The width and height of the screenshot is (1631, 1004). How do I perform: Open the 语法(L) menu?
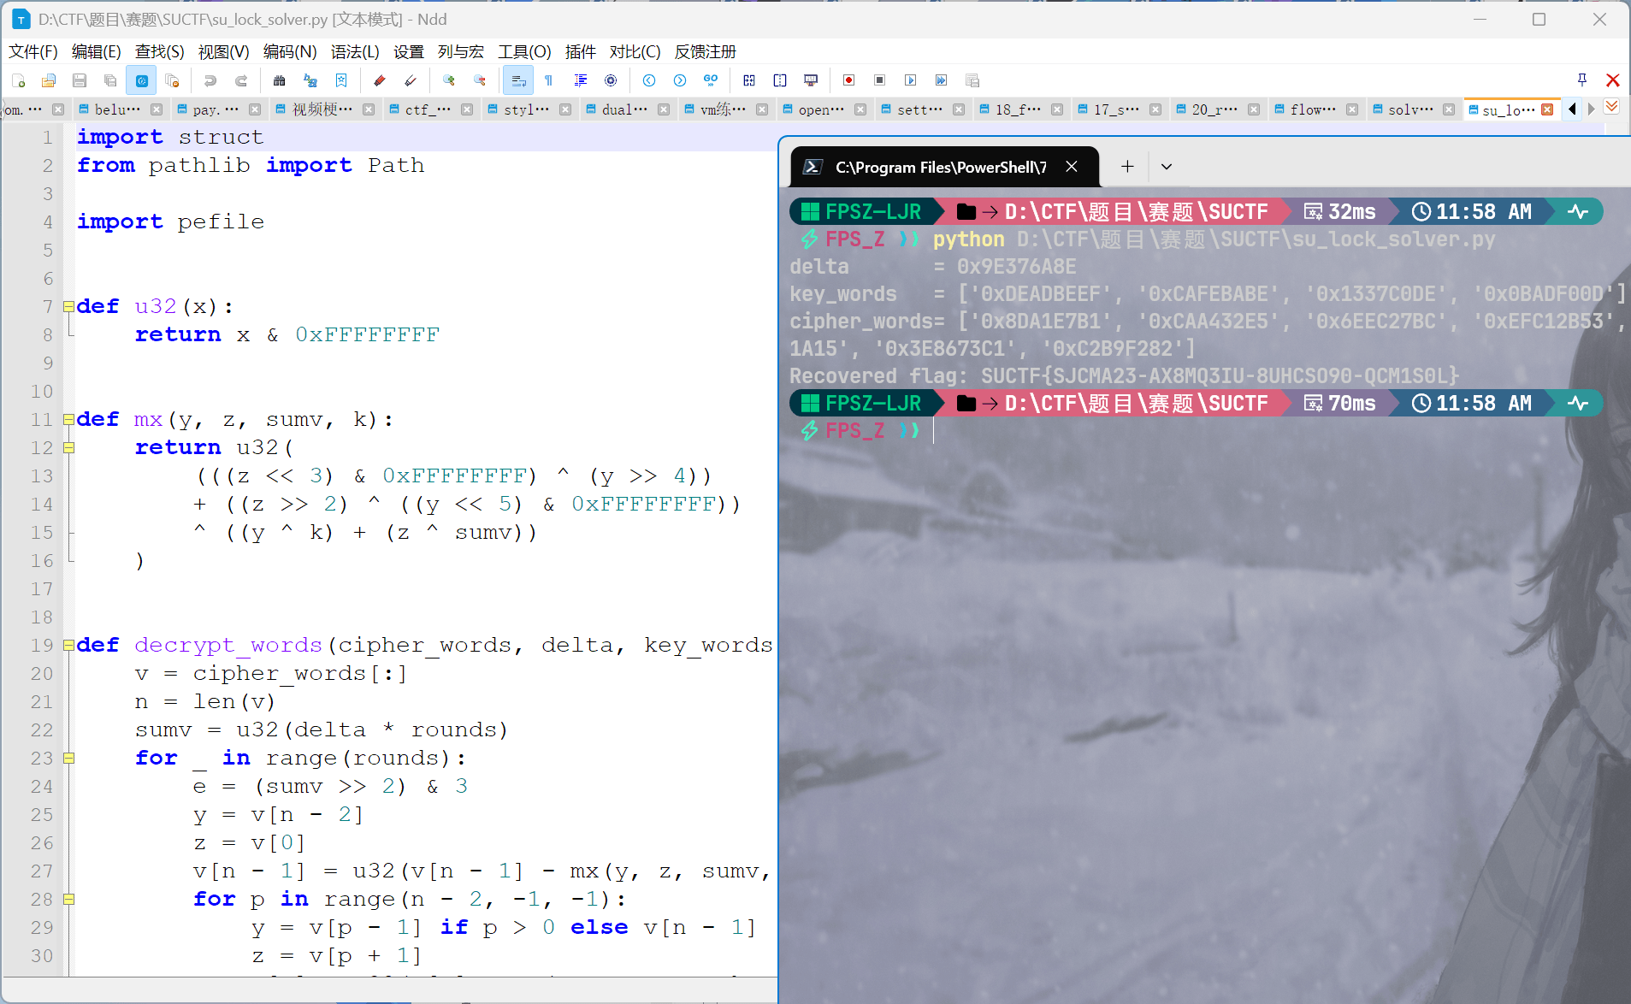click(x=354, y=52)
